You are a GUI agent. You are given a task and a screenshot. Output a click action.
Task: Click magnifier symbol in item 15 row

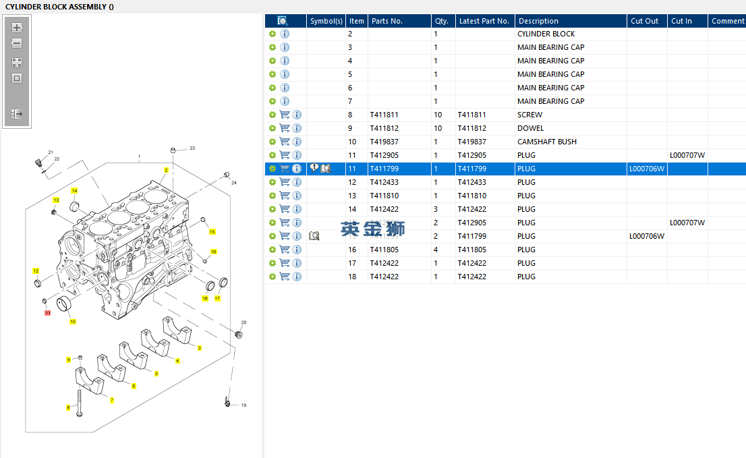314,236
